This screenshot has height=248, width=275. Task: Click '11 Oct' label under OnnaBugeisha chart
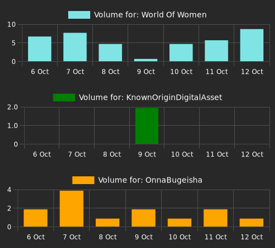pyautogui.click(x=216, y=237)
